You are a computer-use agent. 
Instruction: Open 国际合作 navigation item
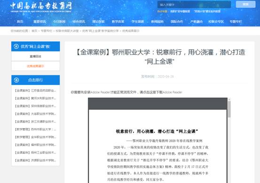coord(177,22)
